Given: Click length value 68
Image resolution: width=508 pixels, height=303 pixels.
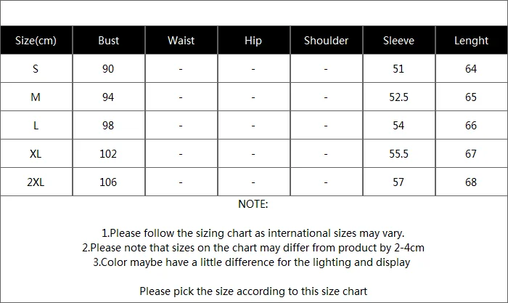Looking at the screenshot, I should click(x=471, y=182).
